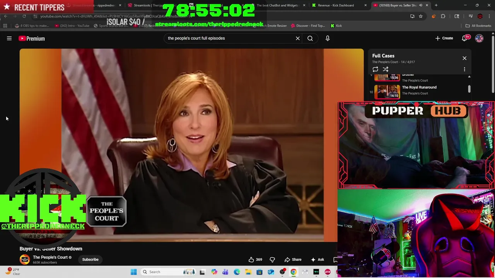This screenshot has height=278, width=495.
Task: Open the account avatar menu
Action: click(x=479, y=38)
